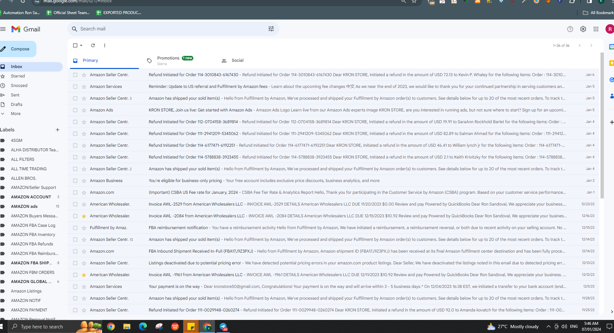Tick the Amazon Ads email checkbox
Image resolution: width=614 pixels, height=333 pixels.
coord(75,110)
